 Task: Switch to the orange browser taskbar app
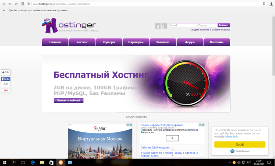coord(61,163)
